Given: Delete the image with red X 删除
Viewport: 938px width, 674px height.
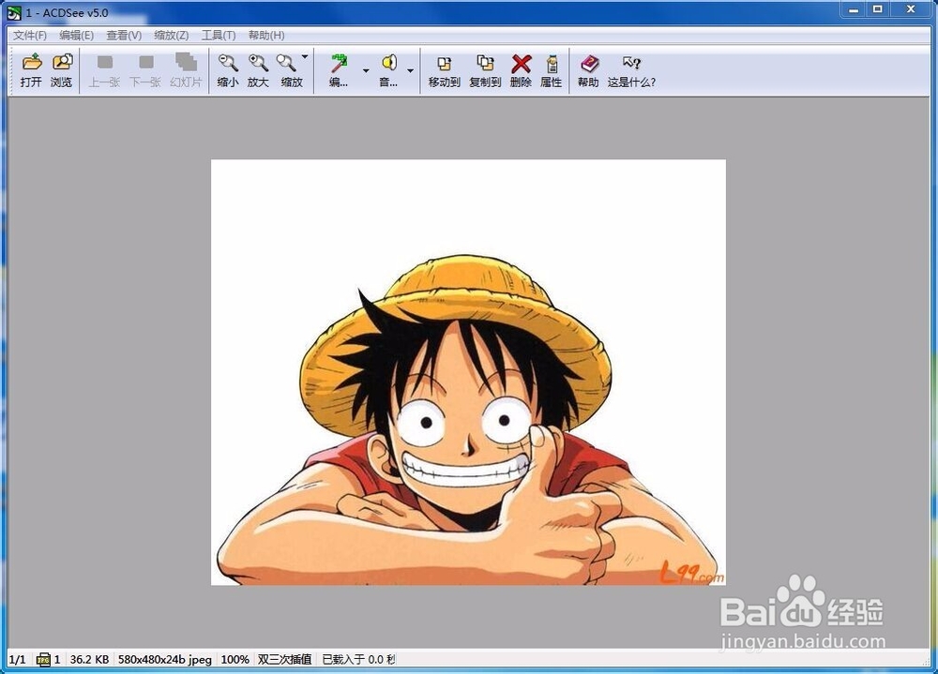Looking at the screenshot, I should tap(522, 63).
